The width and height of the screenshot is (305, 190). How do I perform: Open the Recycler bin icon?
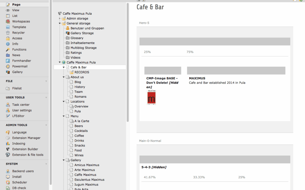tap(8, 33)
